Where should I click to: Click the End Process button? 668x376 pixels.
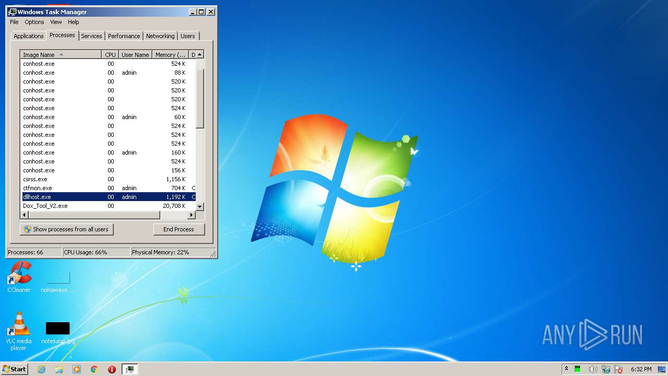pyautogui.click(x=179, y=229)
